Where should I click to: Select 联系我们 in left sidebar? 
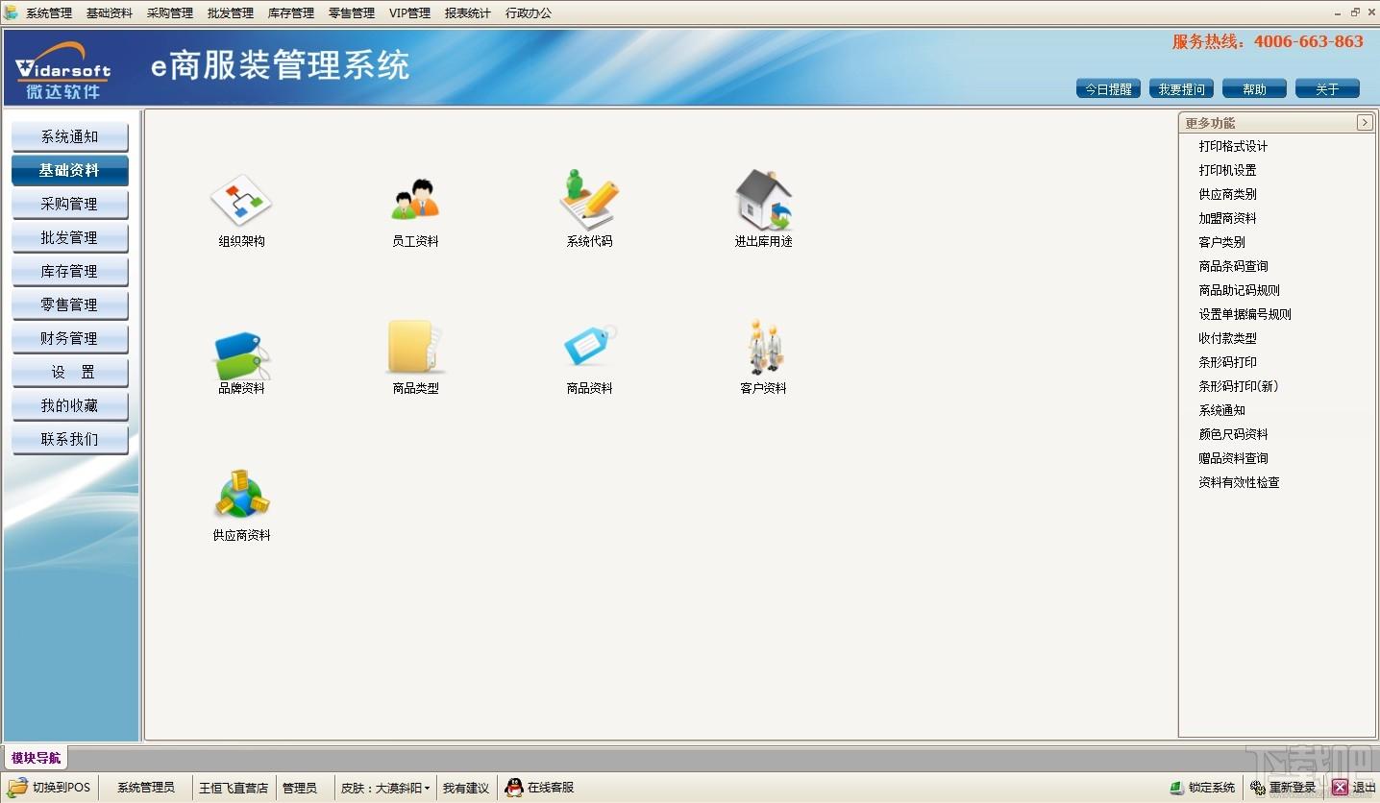[69, 440]
